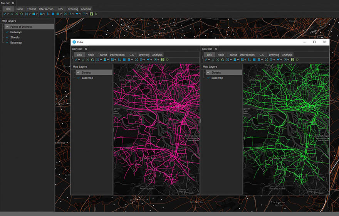Toggle the Points of Interest layer checkbox
339x216 pixels.
pyautogui.click(x=7, y=27)
